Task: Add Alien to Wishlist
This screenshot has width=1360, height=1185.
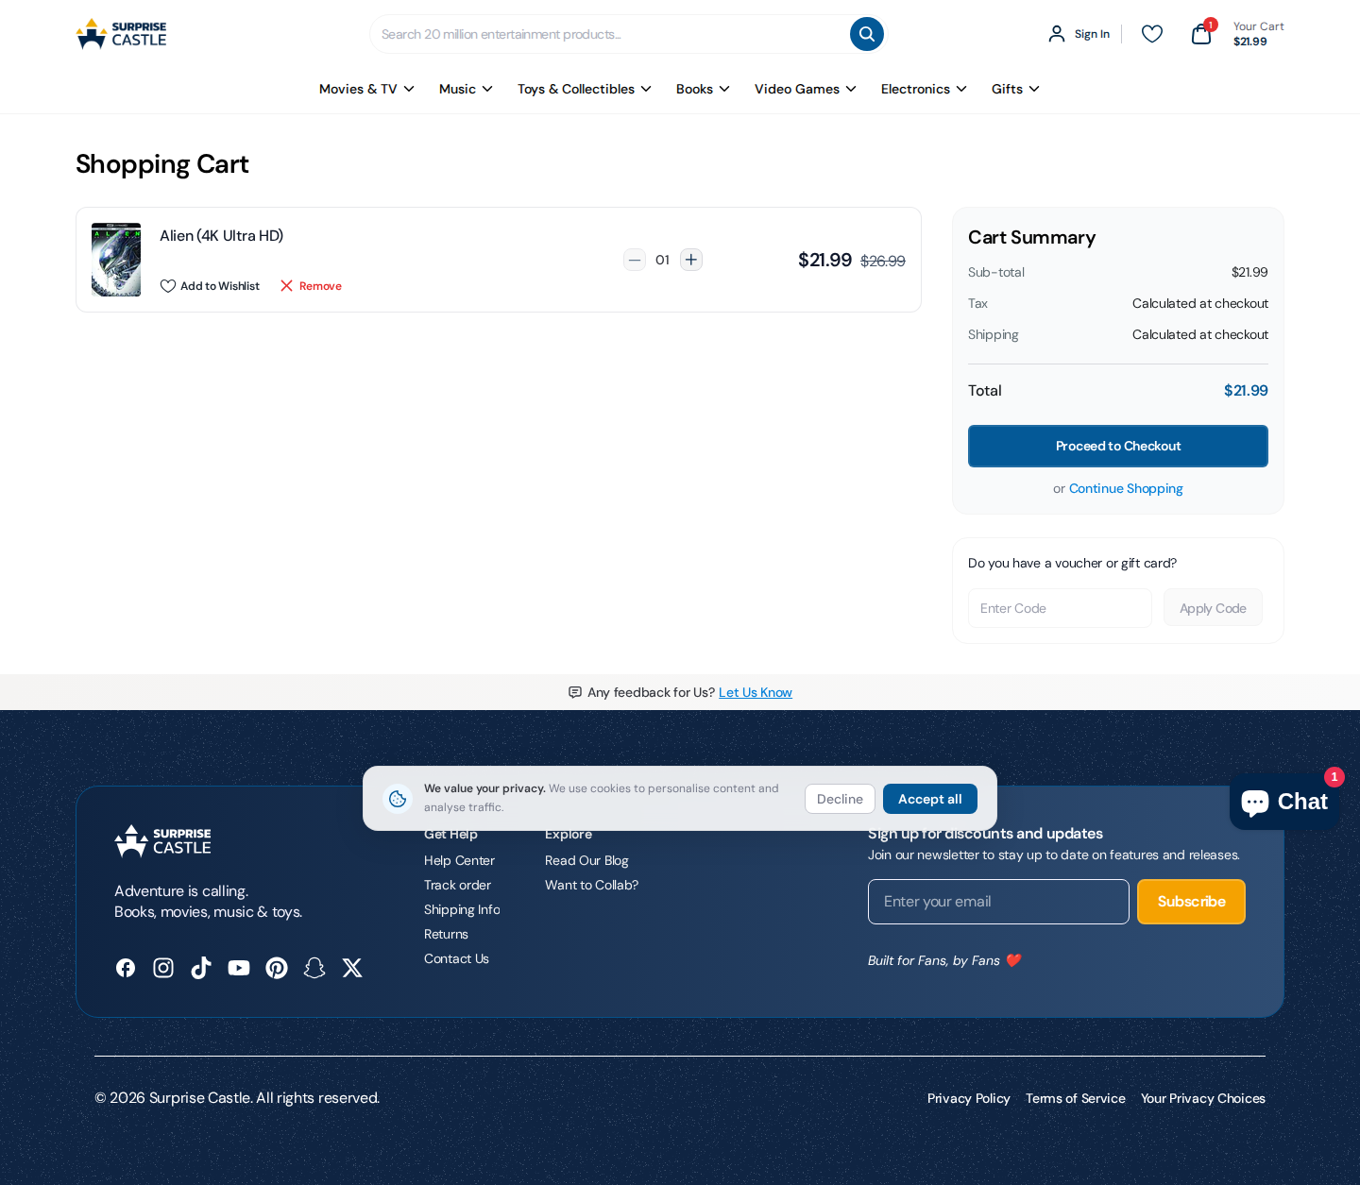Action: click(210, 286)
